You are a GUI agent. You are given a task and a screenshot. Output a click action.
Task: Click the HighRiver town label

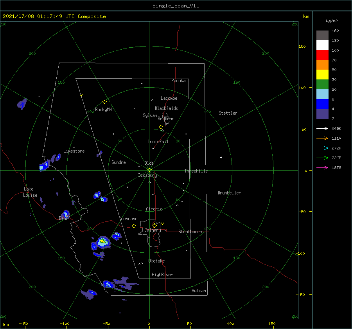click(162, 275)
